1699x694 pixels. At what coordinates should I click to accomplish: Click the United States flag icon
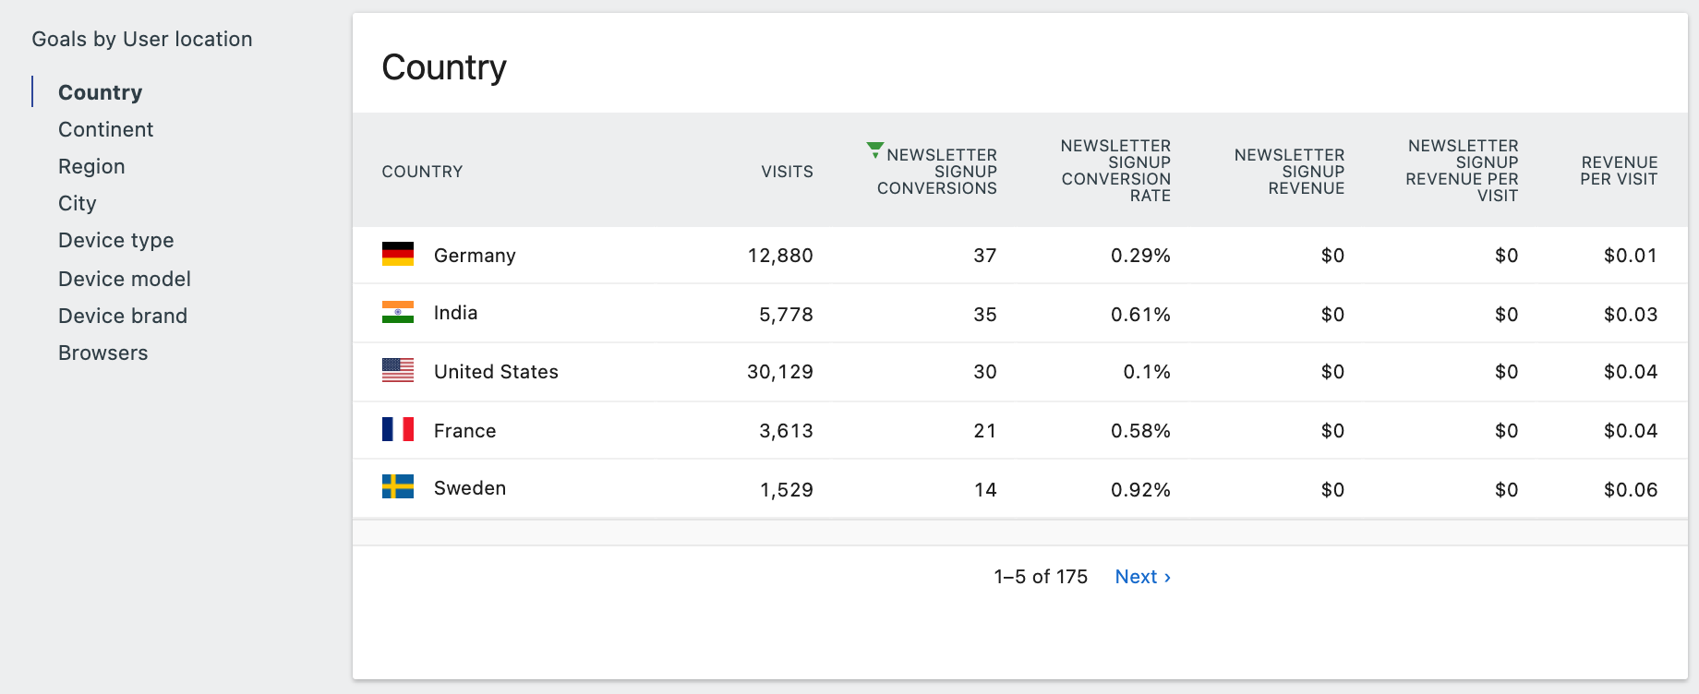pos(398,370)
